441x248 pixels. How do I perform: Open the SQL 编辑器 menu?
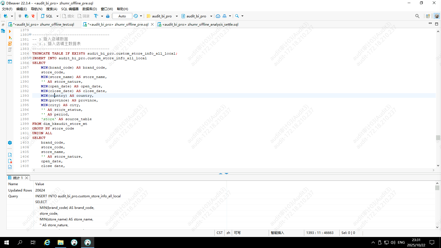(70, 9)
